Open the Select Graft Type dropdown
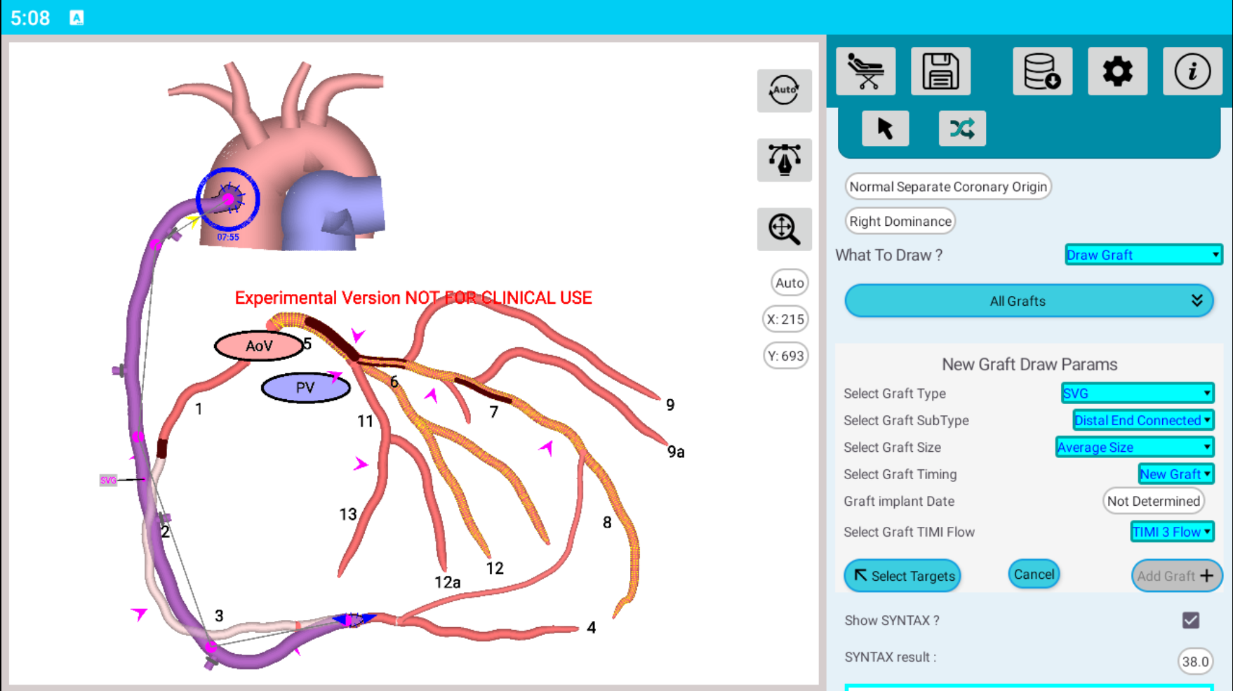The width and height of the screenshot is (1233, 691). 1137,394
